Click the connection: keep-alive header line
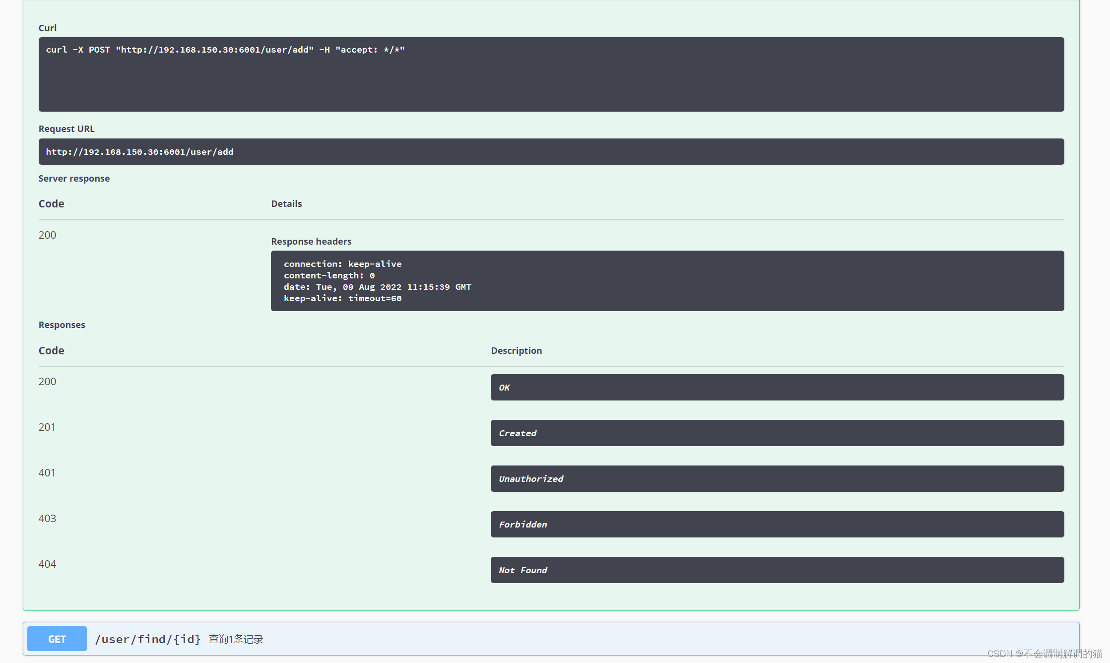1110x663 pixels. click(x=342, y=264)
